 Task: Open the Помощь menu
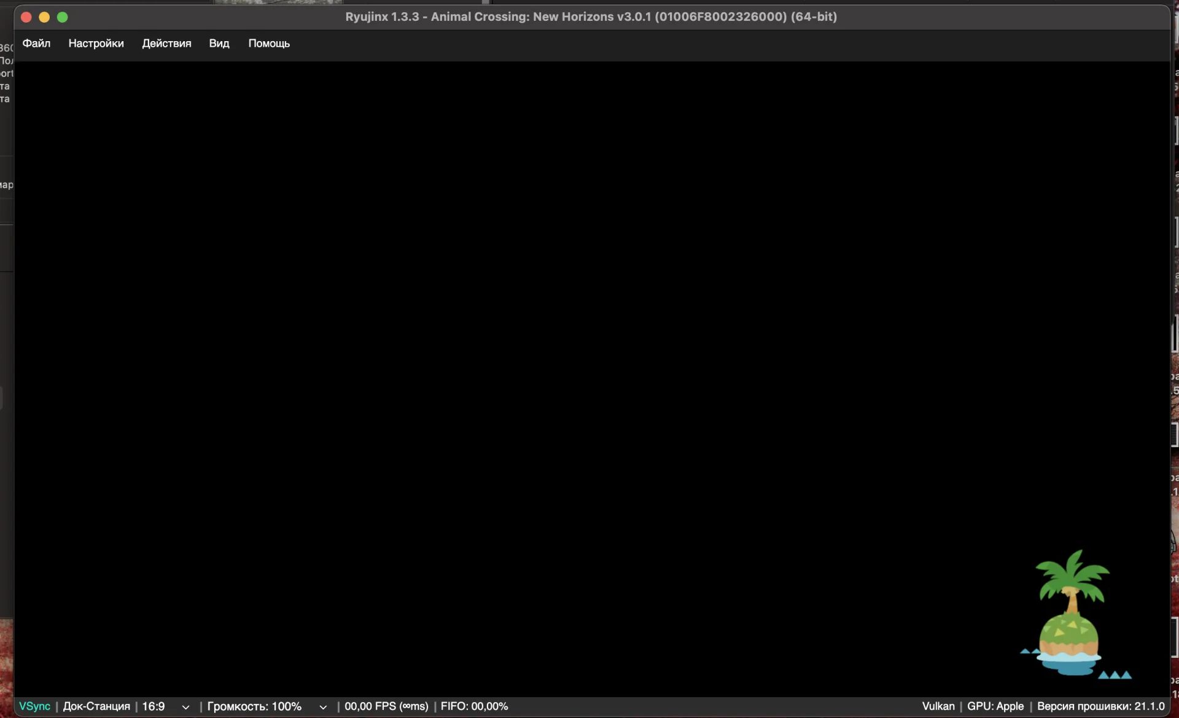(268, 44)
